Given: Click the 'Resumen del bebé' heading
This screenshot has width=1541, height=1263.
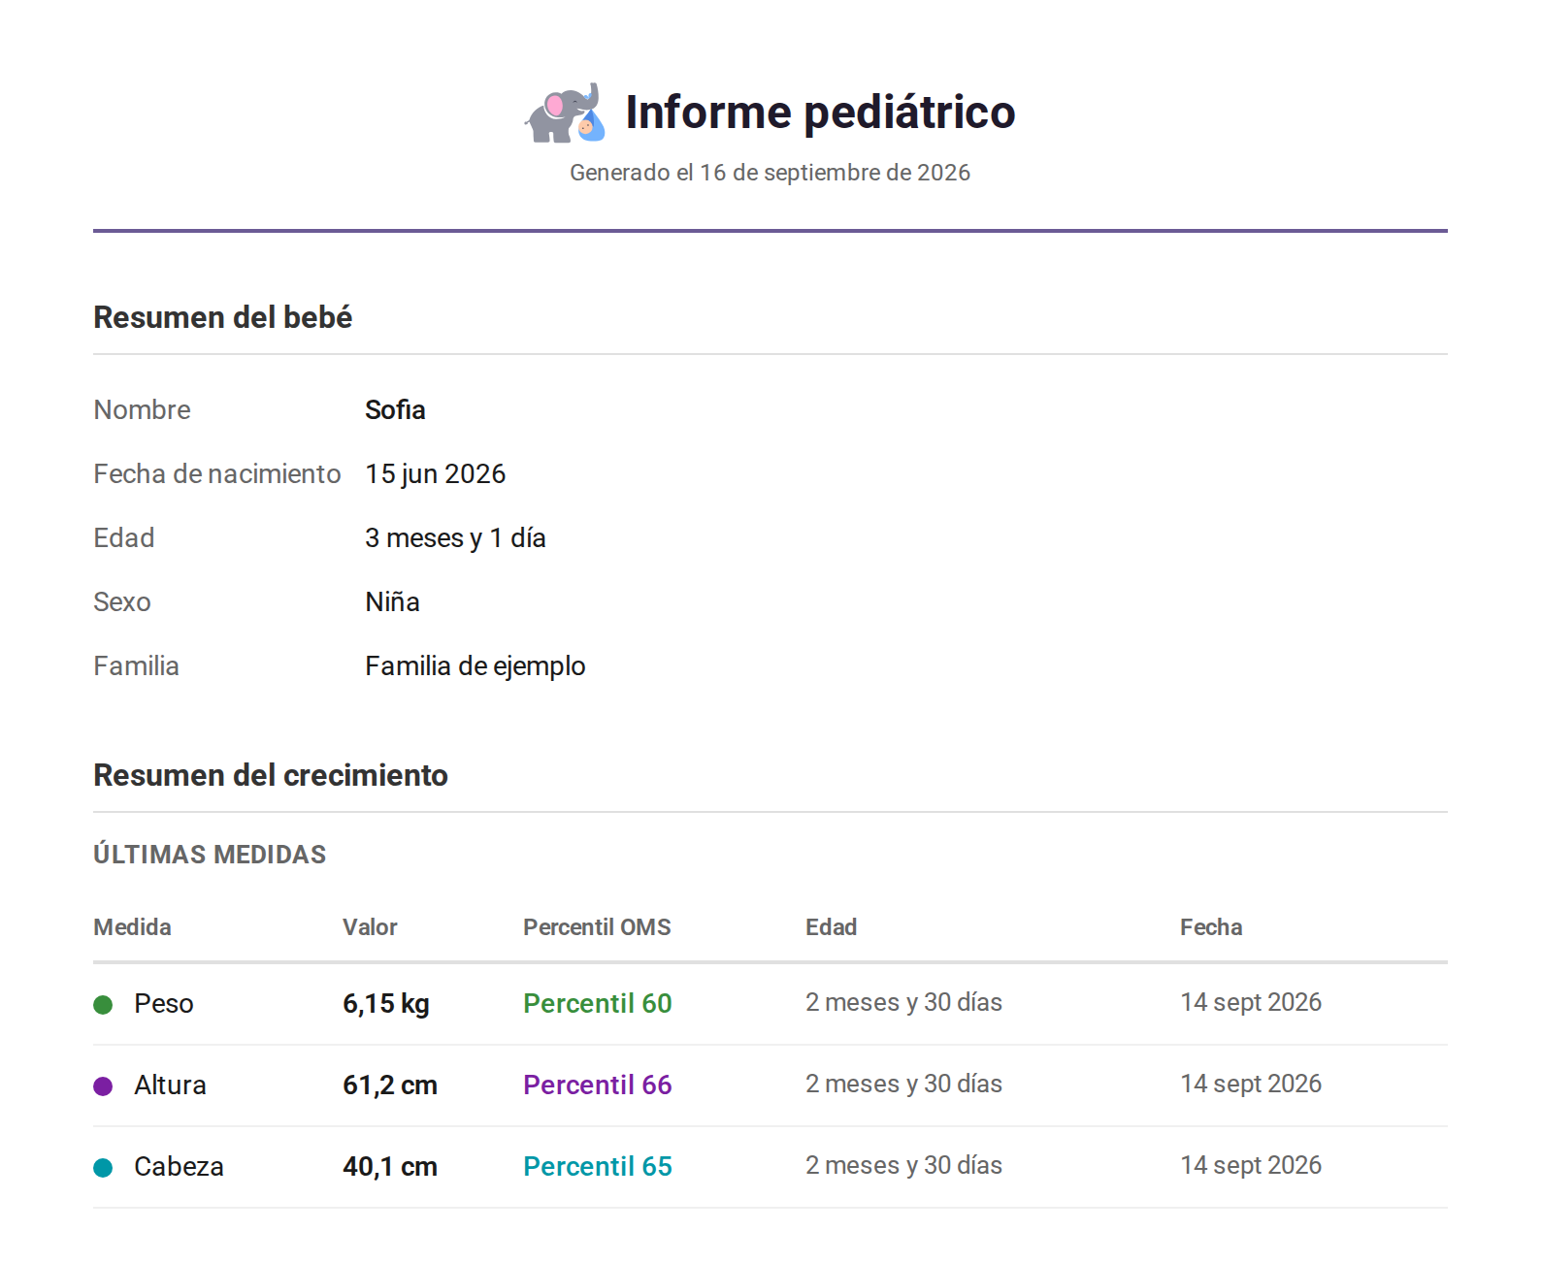Looking at the screenshot, I should 222,317.
